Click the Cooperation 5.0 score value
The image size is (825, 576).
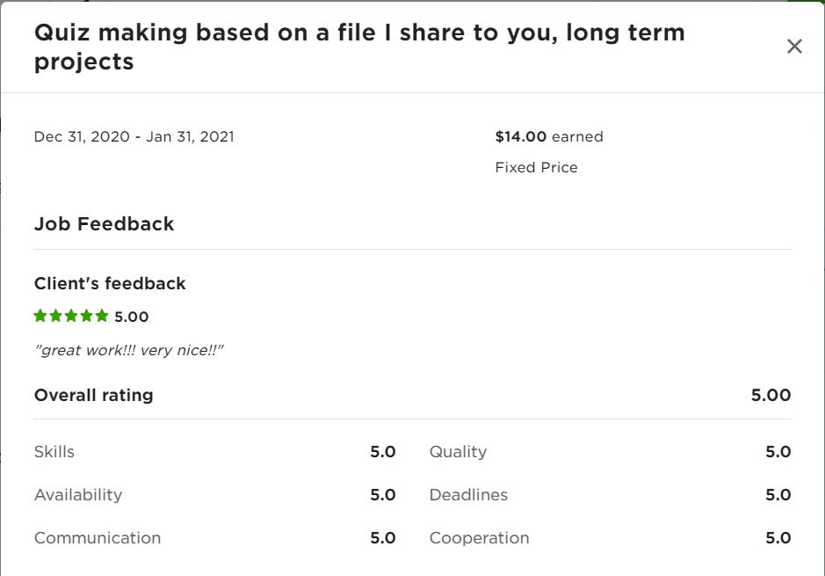coord(778,538)
